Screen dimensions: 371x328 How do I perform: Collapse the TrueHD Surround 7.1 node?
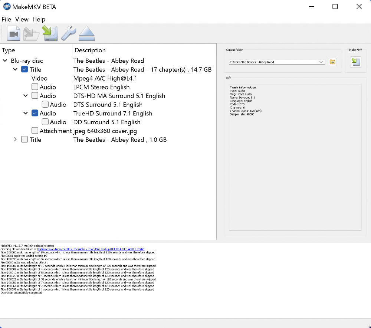click(26, 113)
